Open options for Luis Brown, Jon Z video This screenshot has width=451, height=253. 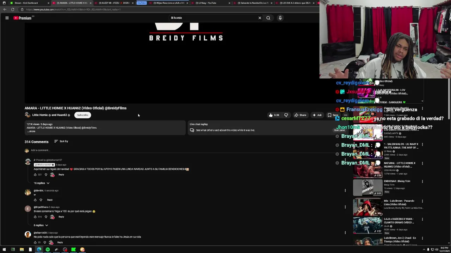point(422,239)
